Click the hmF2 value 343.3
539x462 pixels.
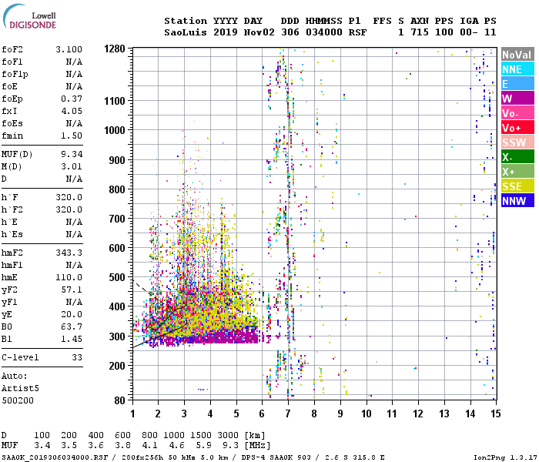69,253
